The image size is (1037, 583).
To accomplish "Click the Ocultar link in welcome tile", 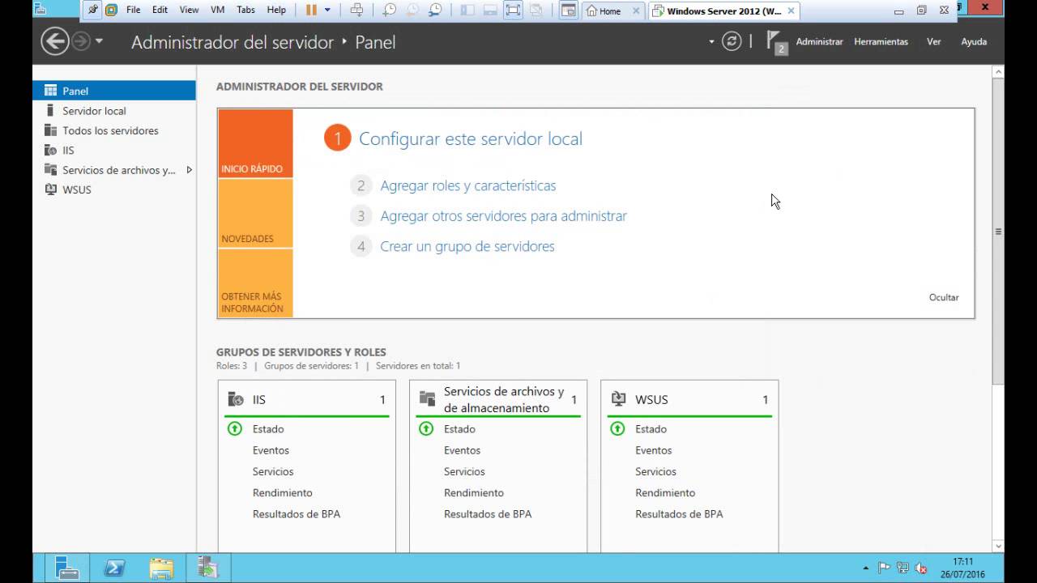I will (x=944, y=297).
